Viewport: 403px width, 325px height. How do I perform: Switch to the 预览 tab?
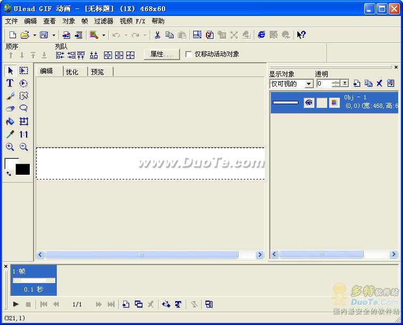click(97, 72)
